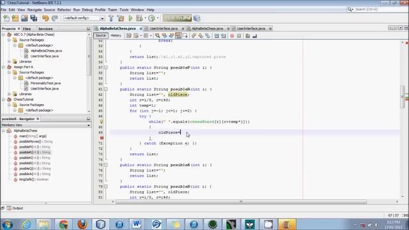The width and height of the screenshot is (409, 230).
Task: Open the Output panel button
Action: (x=15, y=208)
